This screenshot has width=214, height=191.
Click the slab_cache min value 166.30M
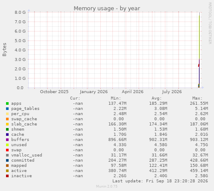(x=118, y=124)
